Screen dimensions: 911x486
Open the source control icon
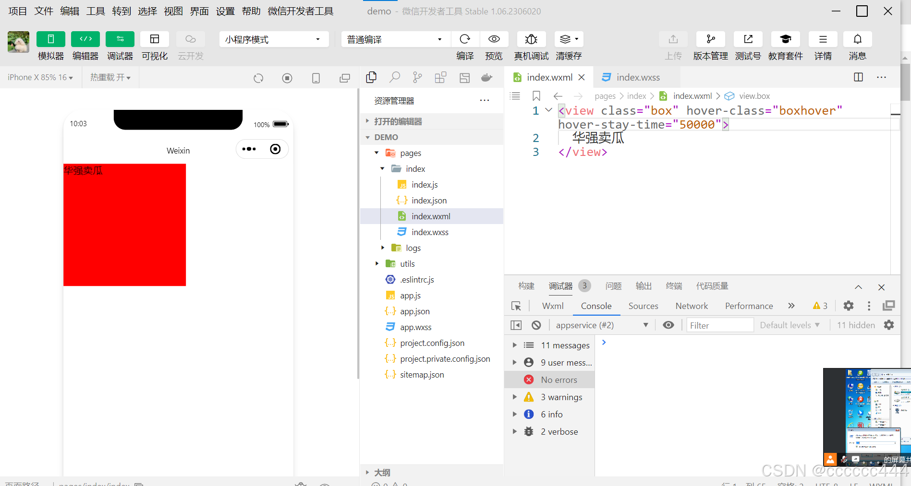coord(417,77)
